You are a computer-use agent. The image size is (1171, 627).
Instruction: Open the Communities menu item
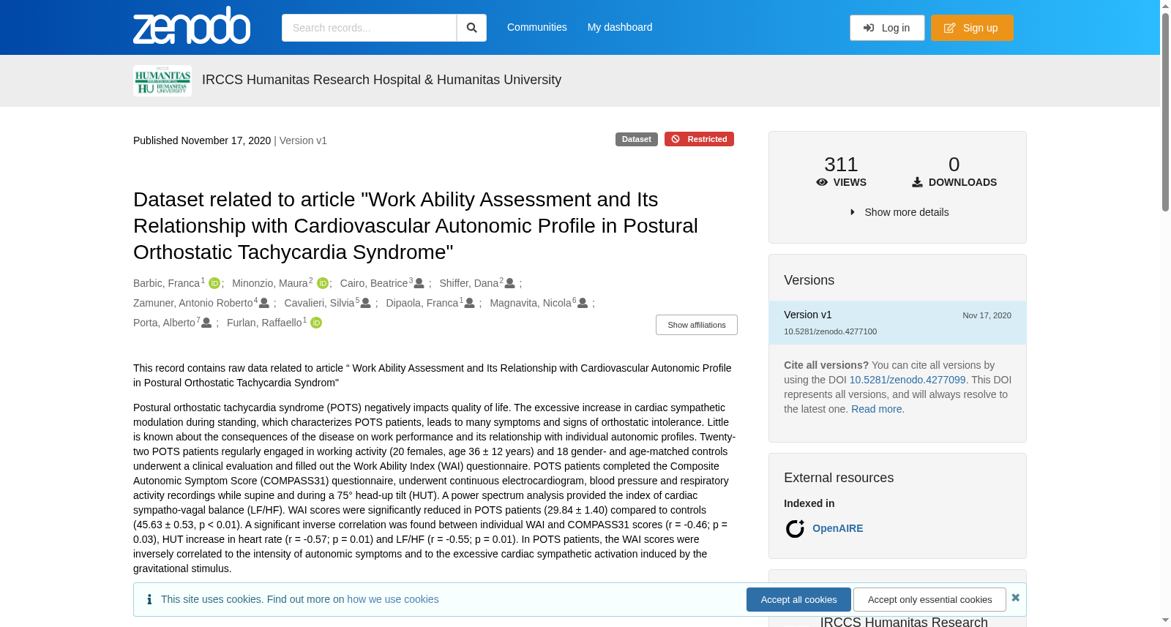point(537,27)
